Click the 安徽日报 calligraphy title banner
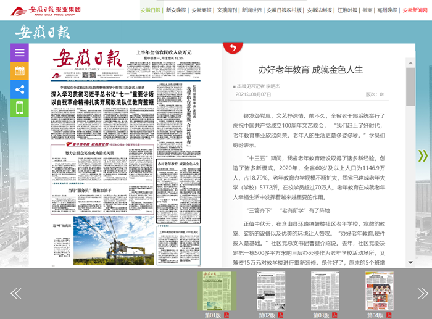Image resolution: width=432 pixels, height=319 pixels. pyautogui.click(x=43, y=32)
